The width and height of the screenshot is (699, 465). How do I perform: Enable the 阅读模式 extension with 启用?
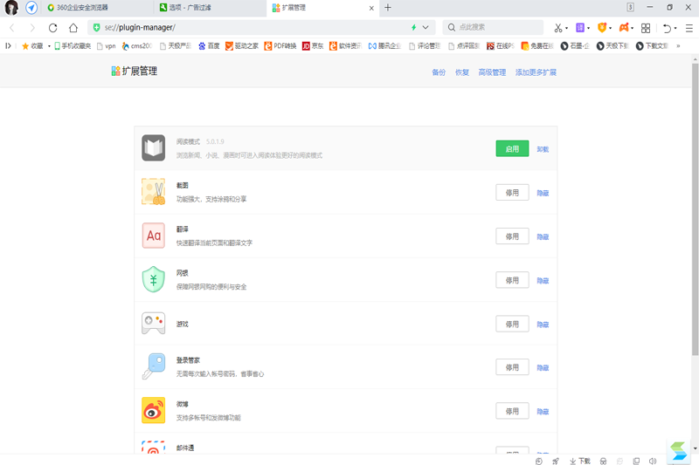coord(512,149)
